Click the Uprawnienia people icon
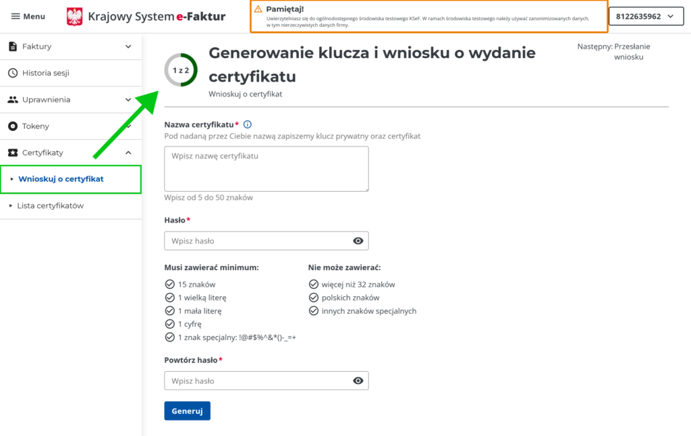The width and height of the screenshot is (691, 436). (12, 100)
